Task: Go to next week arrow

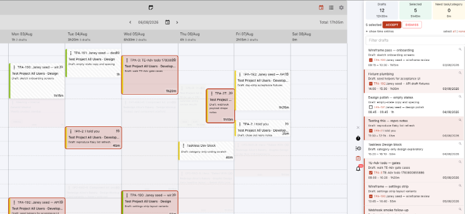Action: (177, 22)
